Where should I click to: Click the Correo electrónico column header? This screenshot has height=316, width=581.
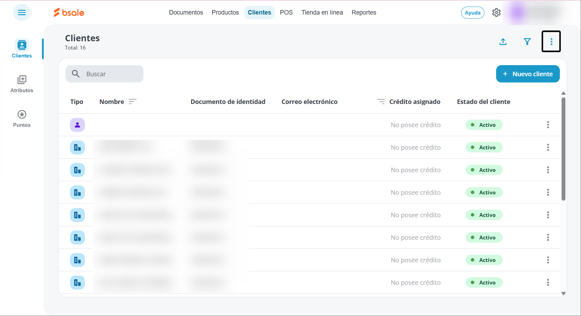309,102
